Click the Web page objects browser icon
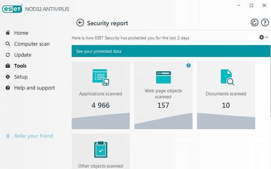The height and width of the screenshot is (169, 271). [x=163, y=77]
